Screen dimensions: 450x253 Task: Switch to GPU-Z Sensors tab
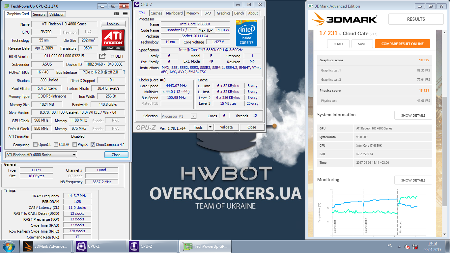[x=39, y=14]
